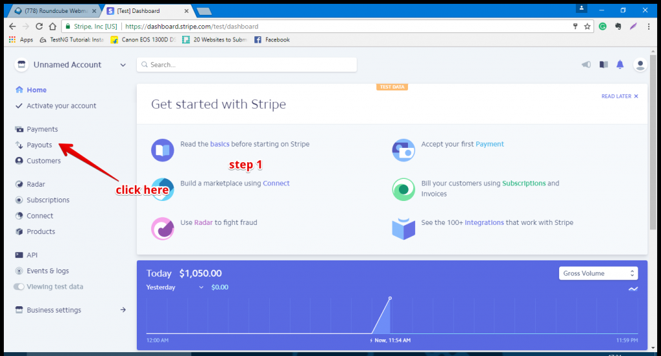The image size is (661, 356).
Task: Open the user profile avatar icon
Action: (640, 65)
